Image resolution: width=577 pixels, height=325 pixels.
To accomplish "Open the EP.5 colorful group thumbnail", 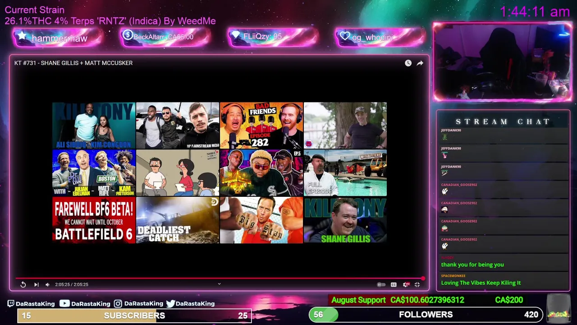I will point(261,173).
